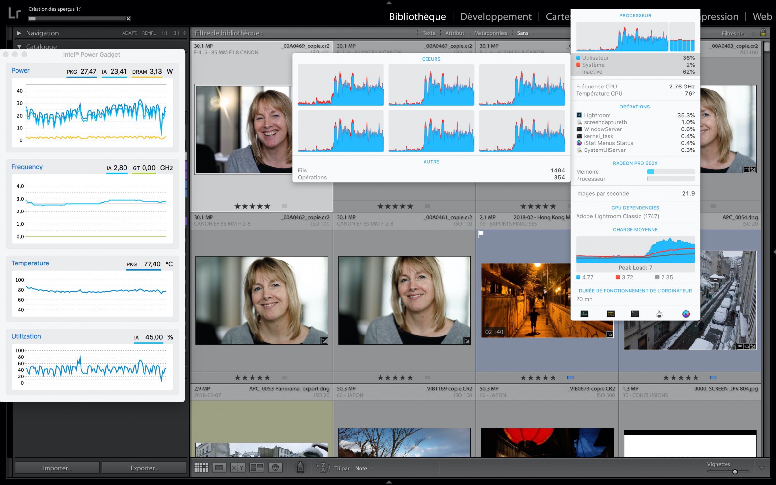The image size is (776, 485).
Task: Open the 'Filtres dé…' preset dropdown
Action: pyautogui.click(x=738, y=33)
